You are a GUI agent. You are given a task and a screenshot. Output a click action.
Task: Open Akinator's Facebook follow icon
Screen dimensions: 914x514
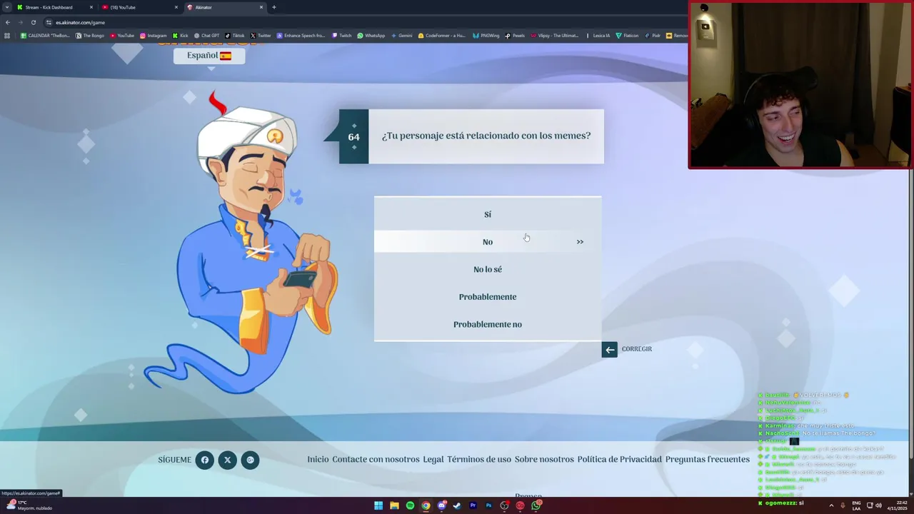205,460
